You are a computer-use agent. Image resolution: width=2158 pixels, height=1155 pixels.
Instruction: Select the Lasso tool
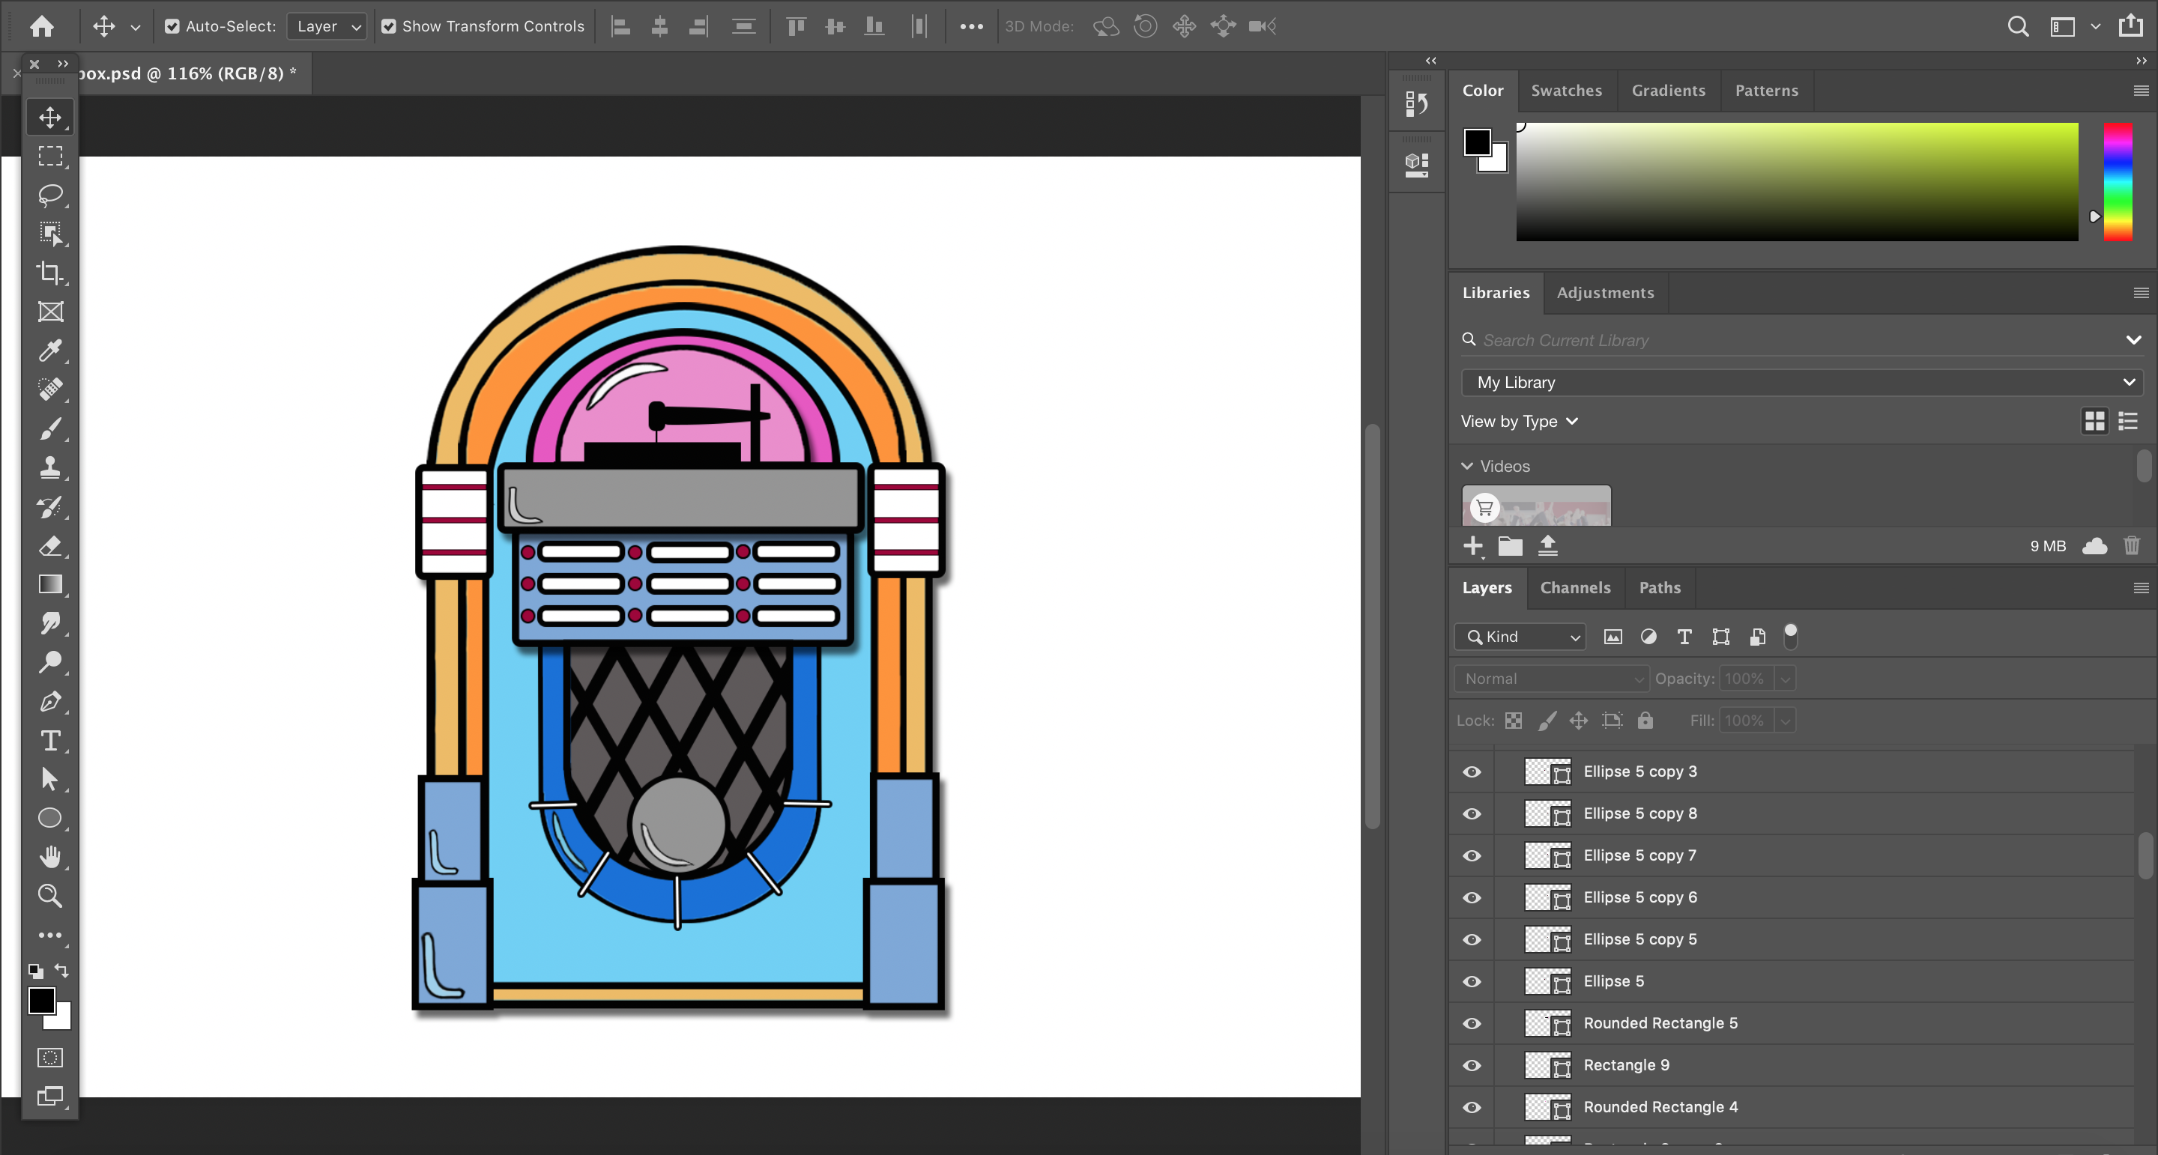[x=50, y=195]
